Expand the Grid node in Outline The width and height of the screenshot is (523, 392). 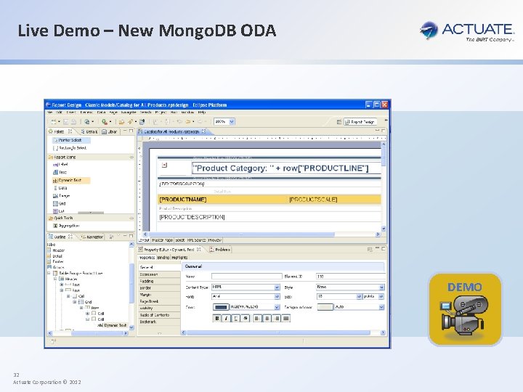[x=74, y=302]
